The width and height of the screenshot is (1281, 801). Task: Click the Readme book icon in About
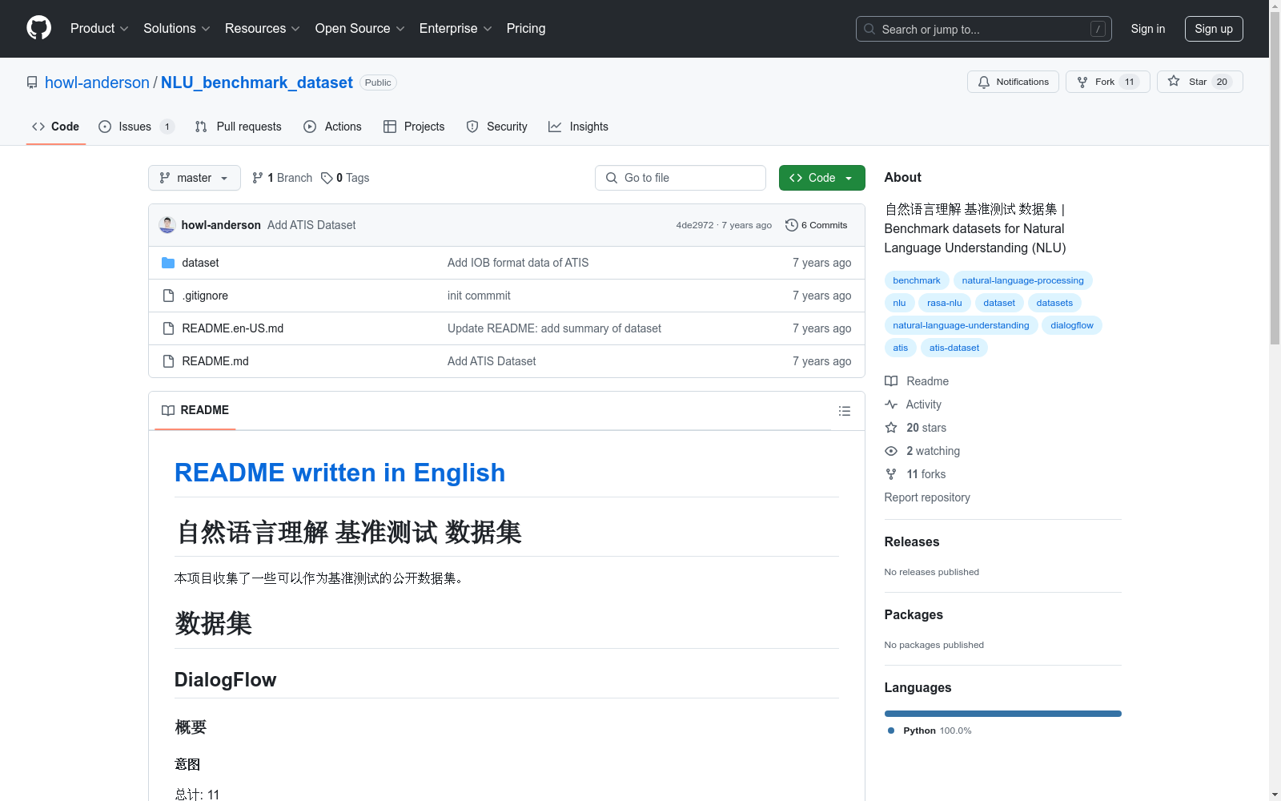[891, 381]
